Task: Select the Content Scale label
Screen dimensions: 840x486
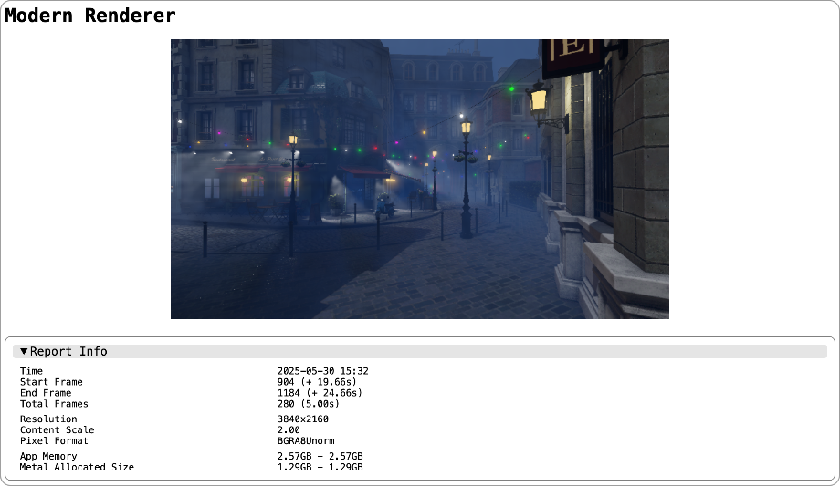Action: [x=57, y=429]
